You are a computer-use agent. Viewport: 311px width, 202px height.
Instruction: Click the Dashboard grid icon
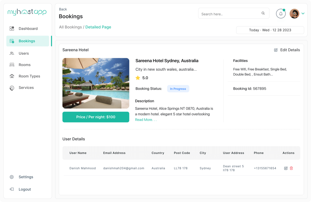point(12,28)
